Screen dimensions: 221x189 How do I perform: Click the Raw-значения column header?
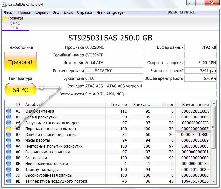[193, 104]
